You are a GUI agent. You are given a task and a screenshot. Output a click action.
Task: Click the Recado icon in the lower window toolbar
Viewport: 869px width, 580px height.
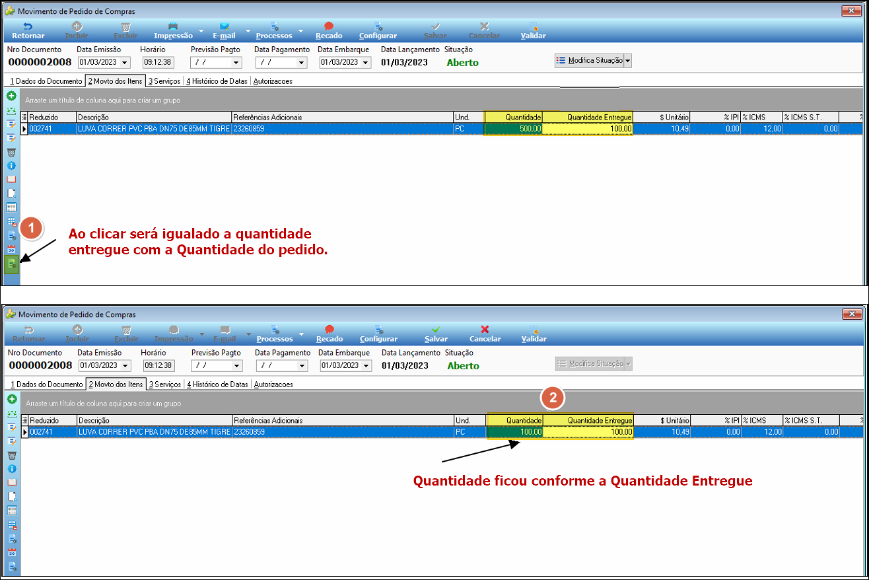330,329
